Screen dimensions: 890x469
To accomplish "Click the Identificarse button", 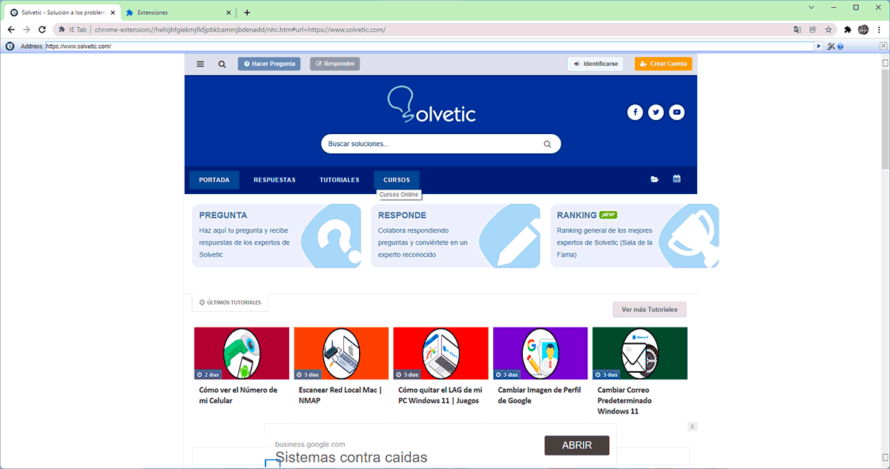I will [596, 64].
